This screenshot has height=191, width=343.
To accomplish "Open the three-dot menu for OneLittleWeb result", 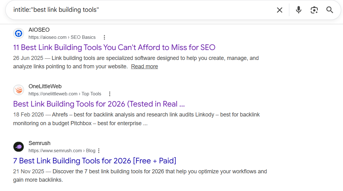I will point(110,94).
